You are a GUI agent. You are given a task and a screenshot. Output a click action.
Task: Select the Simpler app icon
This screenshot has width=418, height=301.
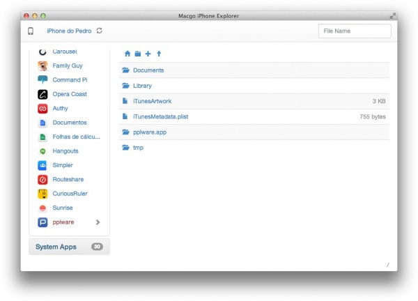[x=42, y=165]
